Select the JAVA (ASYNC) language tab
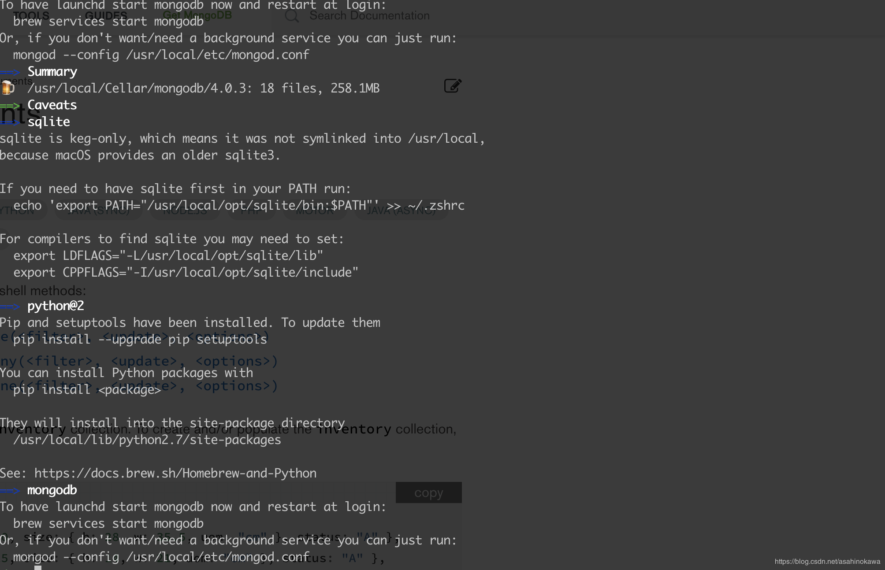The width and height of the screenshot is (885, 570). (x=401, y=211)
